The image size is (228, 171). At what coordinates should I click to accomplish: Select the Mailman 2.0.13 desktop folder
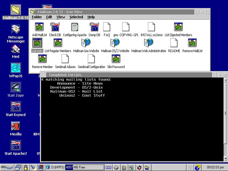[x=16, y=10]
